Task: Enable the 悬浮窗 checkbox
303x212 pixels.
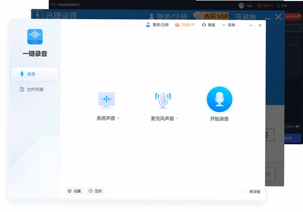Action: point(245,191)
